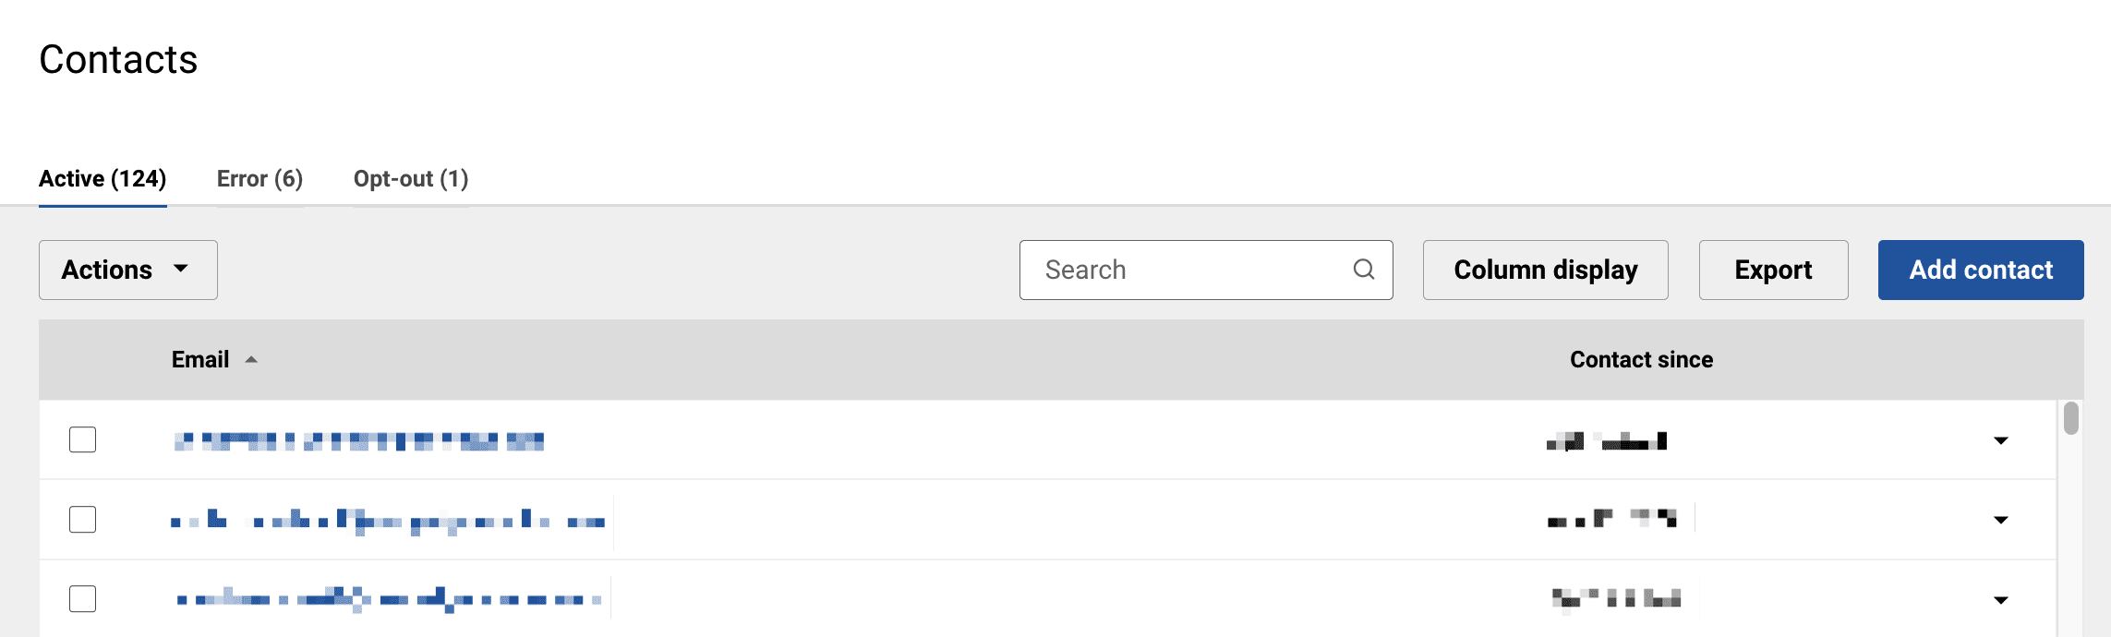
Task: Sort by the Contact since column header
Action: point(1641,360)
